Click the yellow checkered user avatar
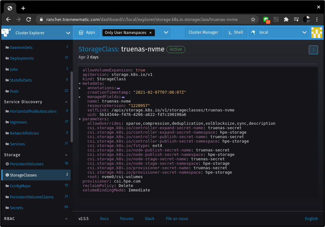 316,33
